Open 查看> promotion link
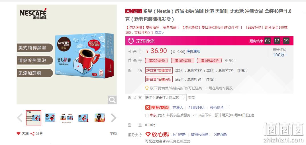 [x=159, y=33]
